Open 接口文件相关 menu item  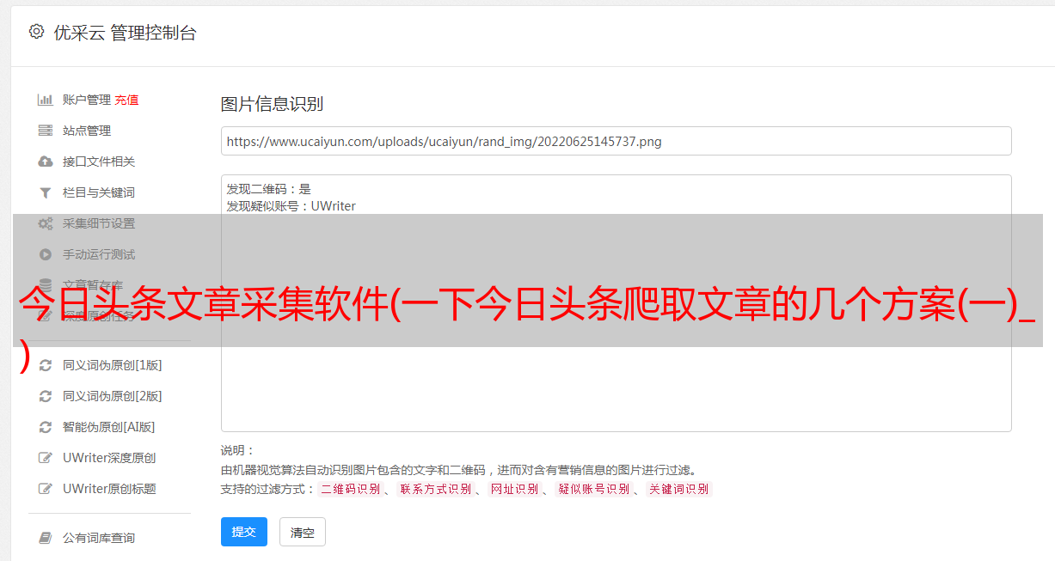(x=99, y=162)
